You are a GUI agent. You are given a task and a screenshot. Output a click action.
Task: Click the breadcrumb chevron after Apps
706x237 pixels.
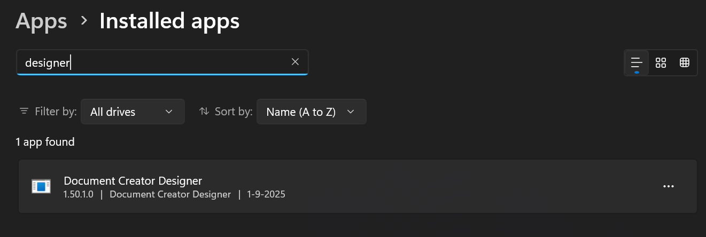(83, 21)
